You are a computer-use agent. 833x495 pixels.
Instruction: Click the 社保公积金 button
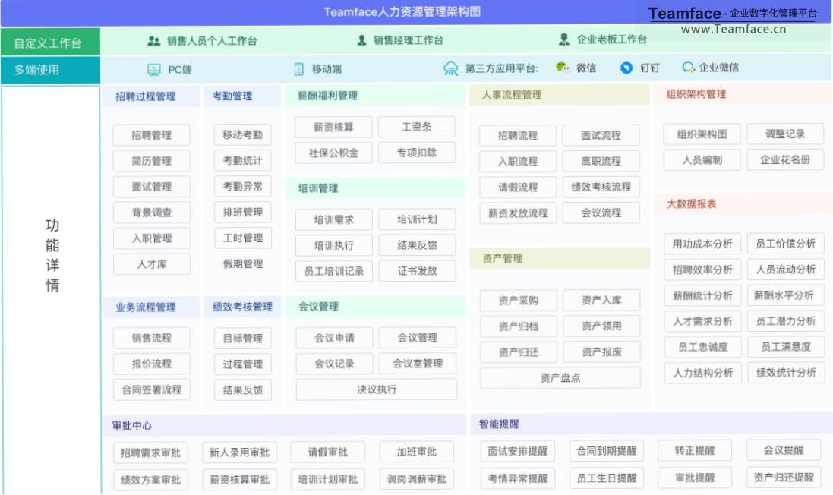pyautogui.click(x=333, y=153)
